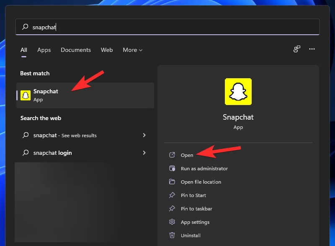Open Snapchat's file location via folder icon

[x=172, y=182]
